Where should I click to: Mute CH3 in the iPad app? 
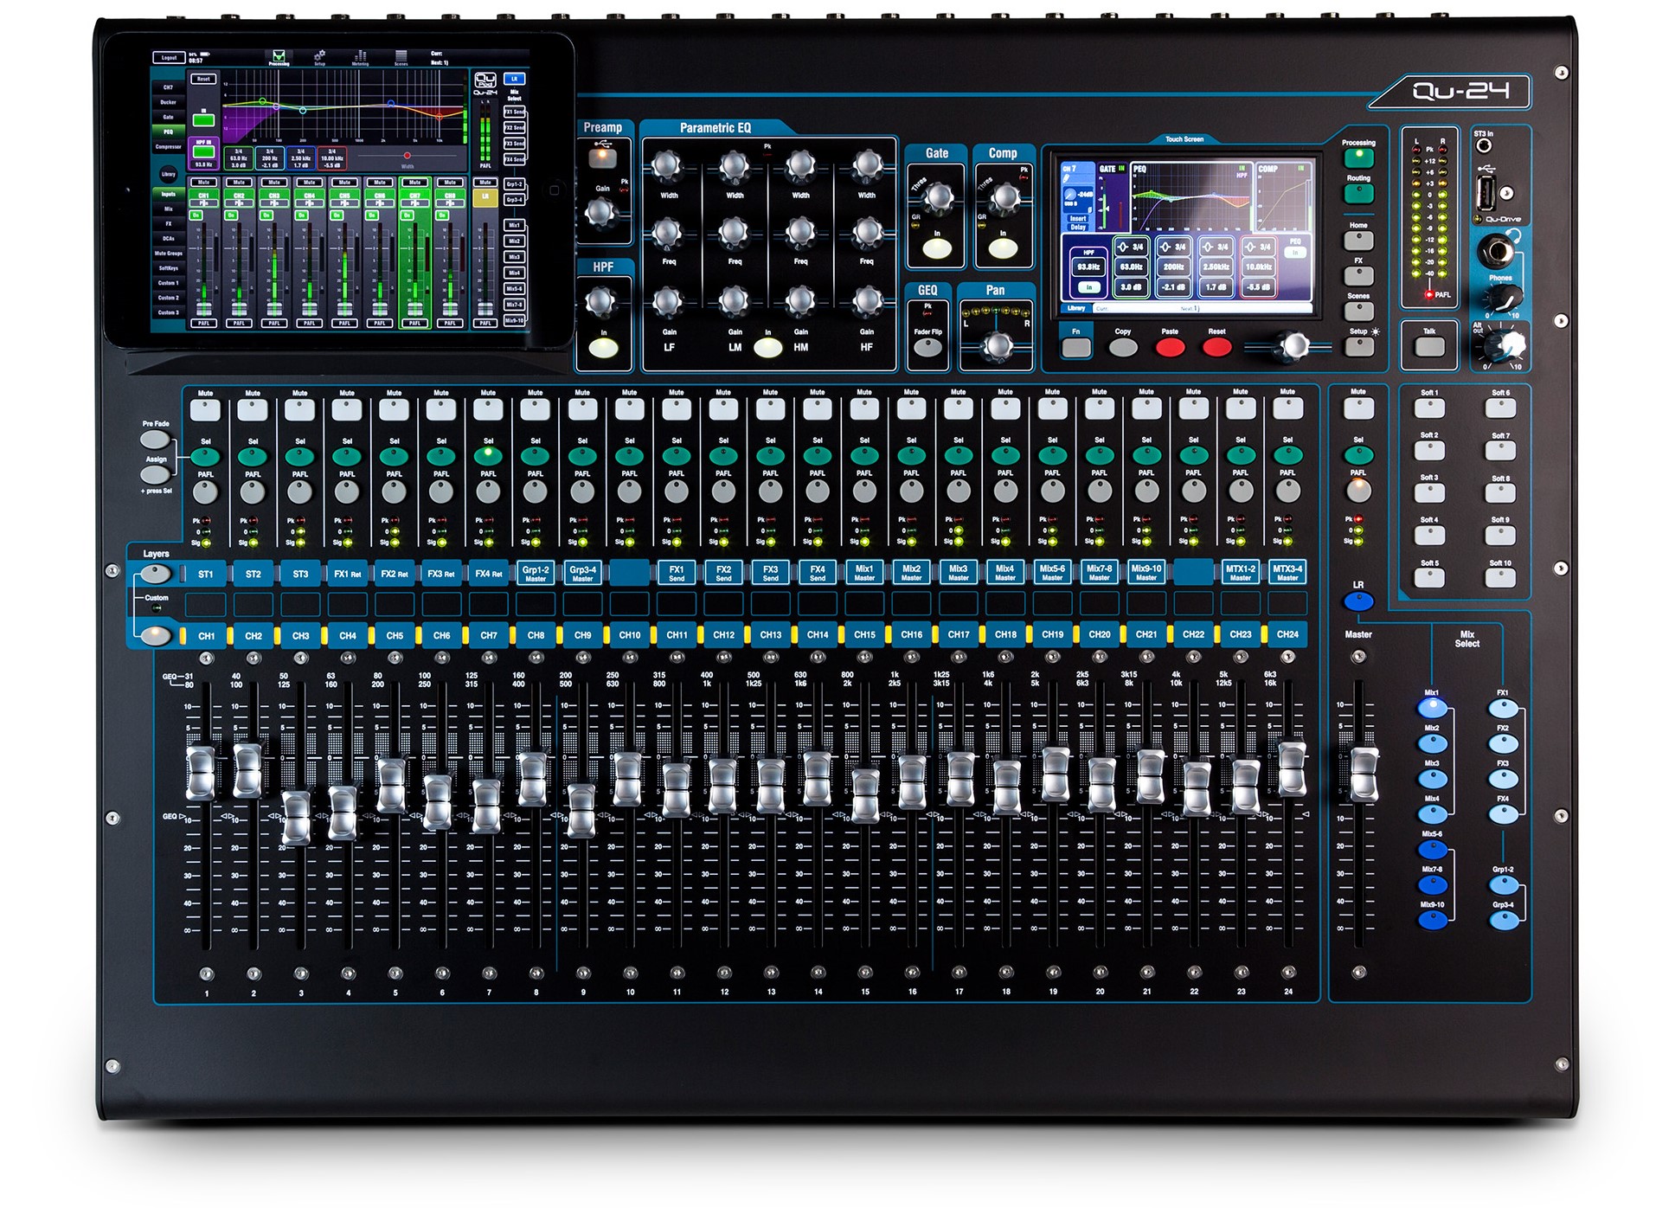[x=274, y=183]
